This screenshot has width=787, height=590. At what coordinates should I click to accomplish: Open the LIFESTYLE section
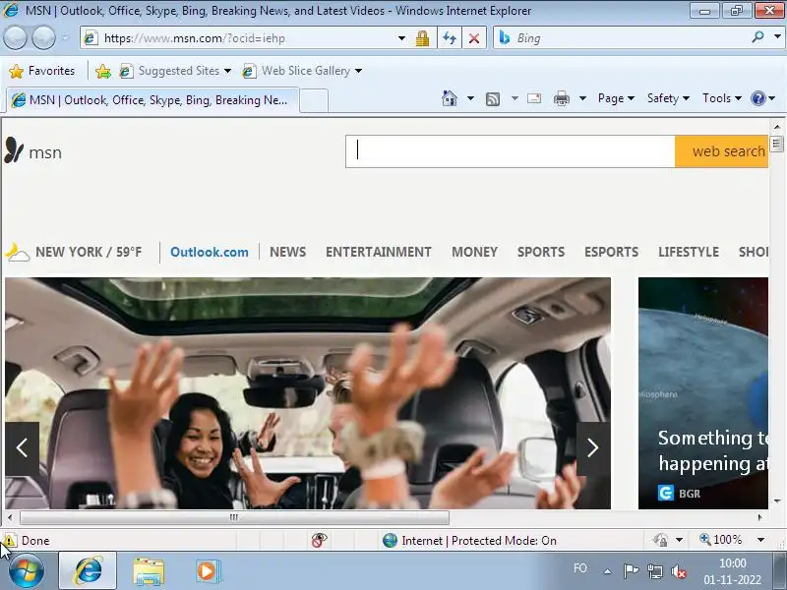(x=689, y=252)
